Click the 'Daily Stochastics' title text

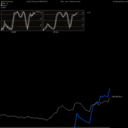tap(7, 2)
